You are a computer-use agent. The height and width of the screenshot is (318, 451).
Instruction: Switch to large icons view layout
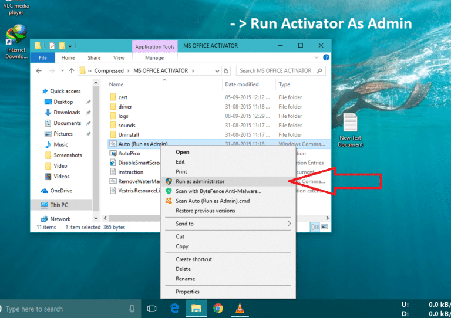pos(324,227)
